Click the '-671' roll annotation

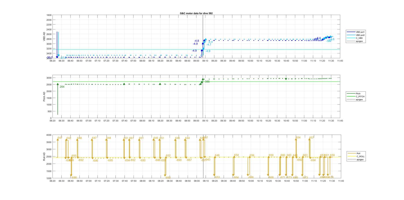coord(283,177)
